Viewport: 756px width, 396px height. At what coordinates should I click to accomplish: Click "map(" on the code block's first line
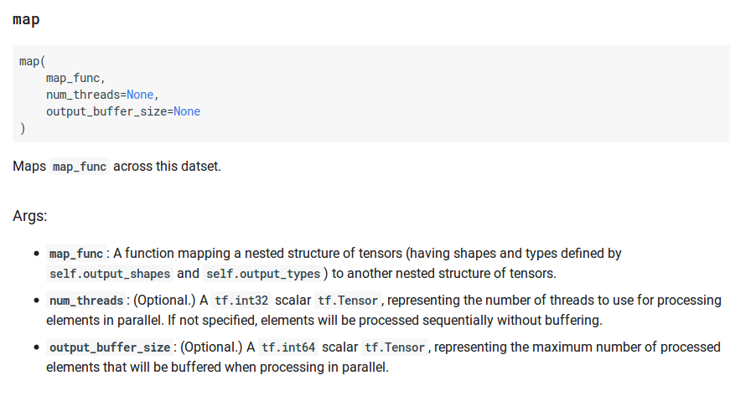(32, 61)
